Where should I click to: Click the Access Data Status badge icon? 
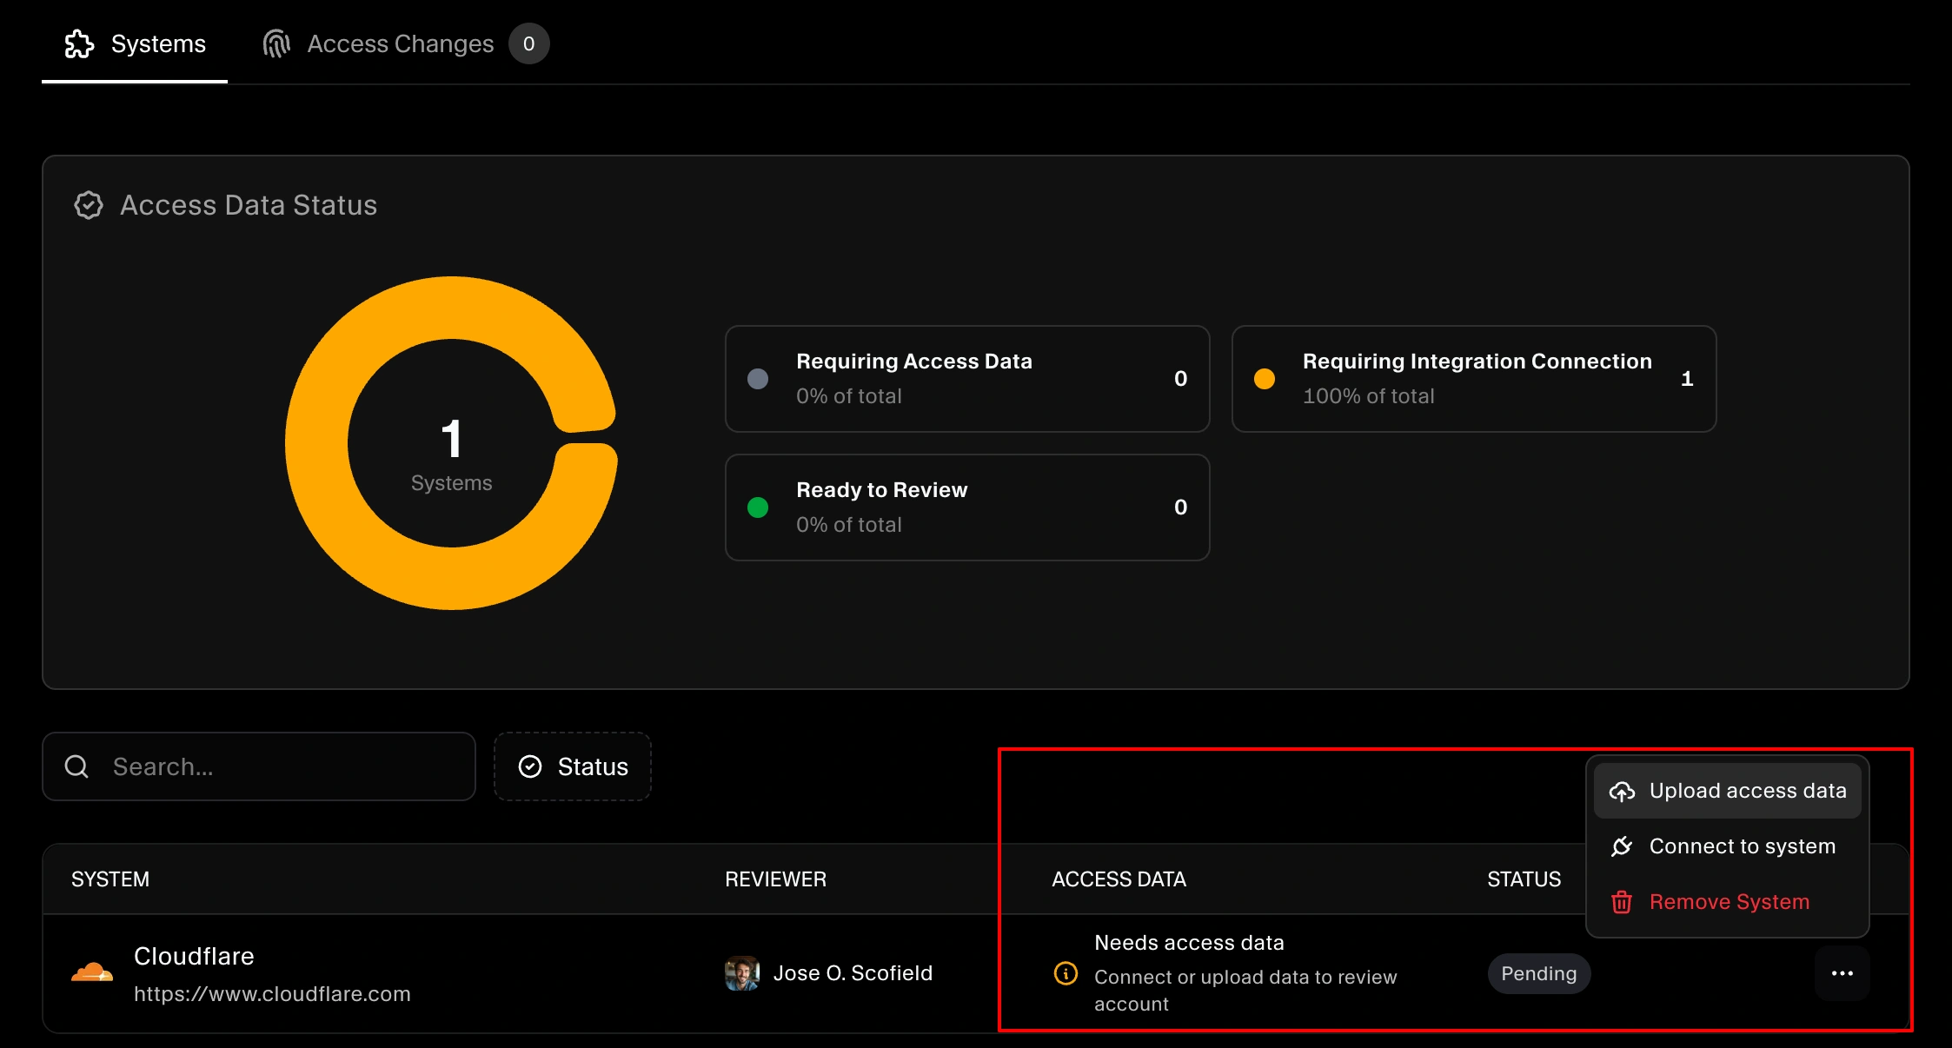click(x=89, y=205)
